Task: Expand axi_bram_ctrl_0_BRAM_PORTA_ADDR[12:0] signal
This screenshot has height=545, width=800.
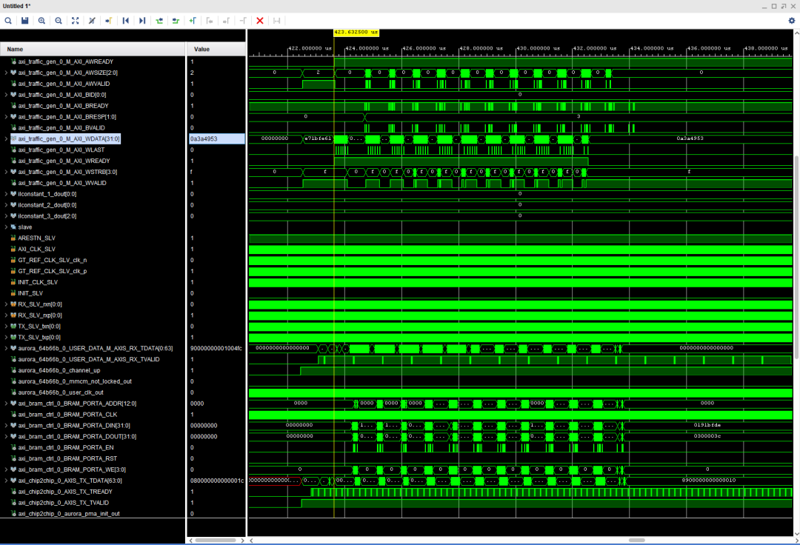Action: (x=7, y=404)
